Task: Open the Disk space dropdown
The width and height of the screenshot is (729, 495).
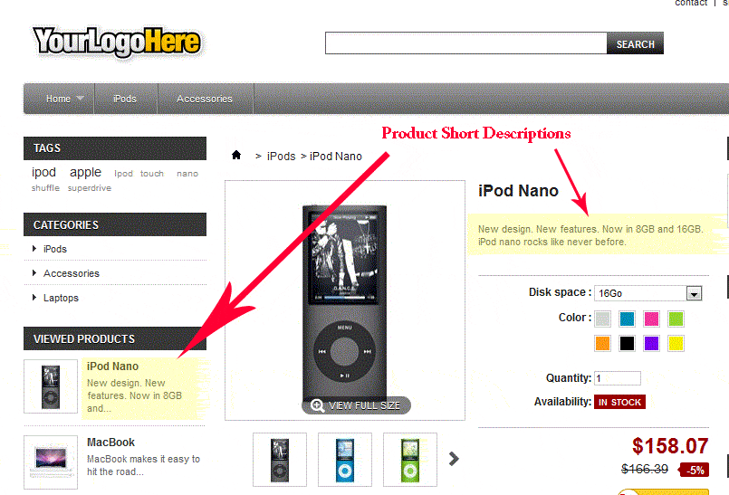Action: coord(647,293)
